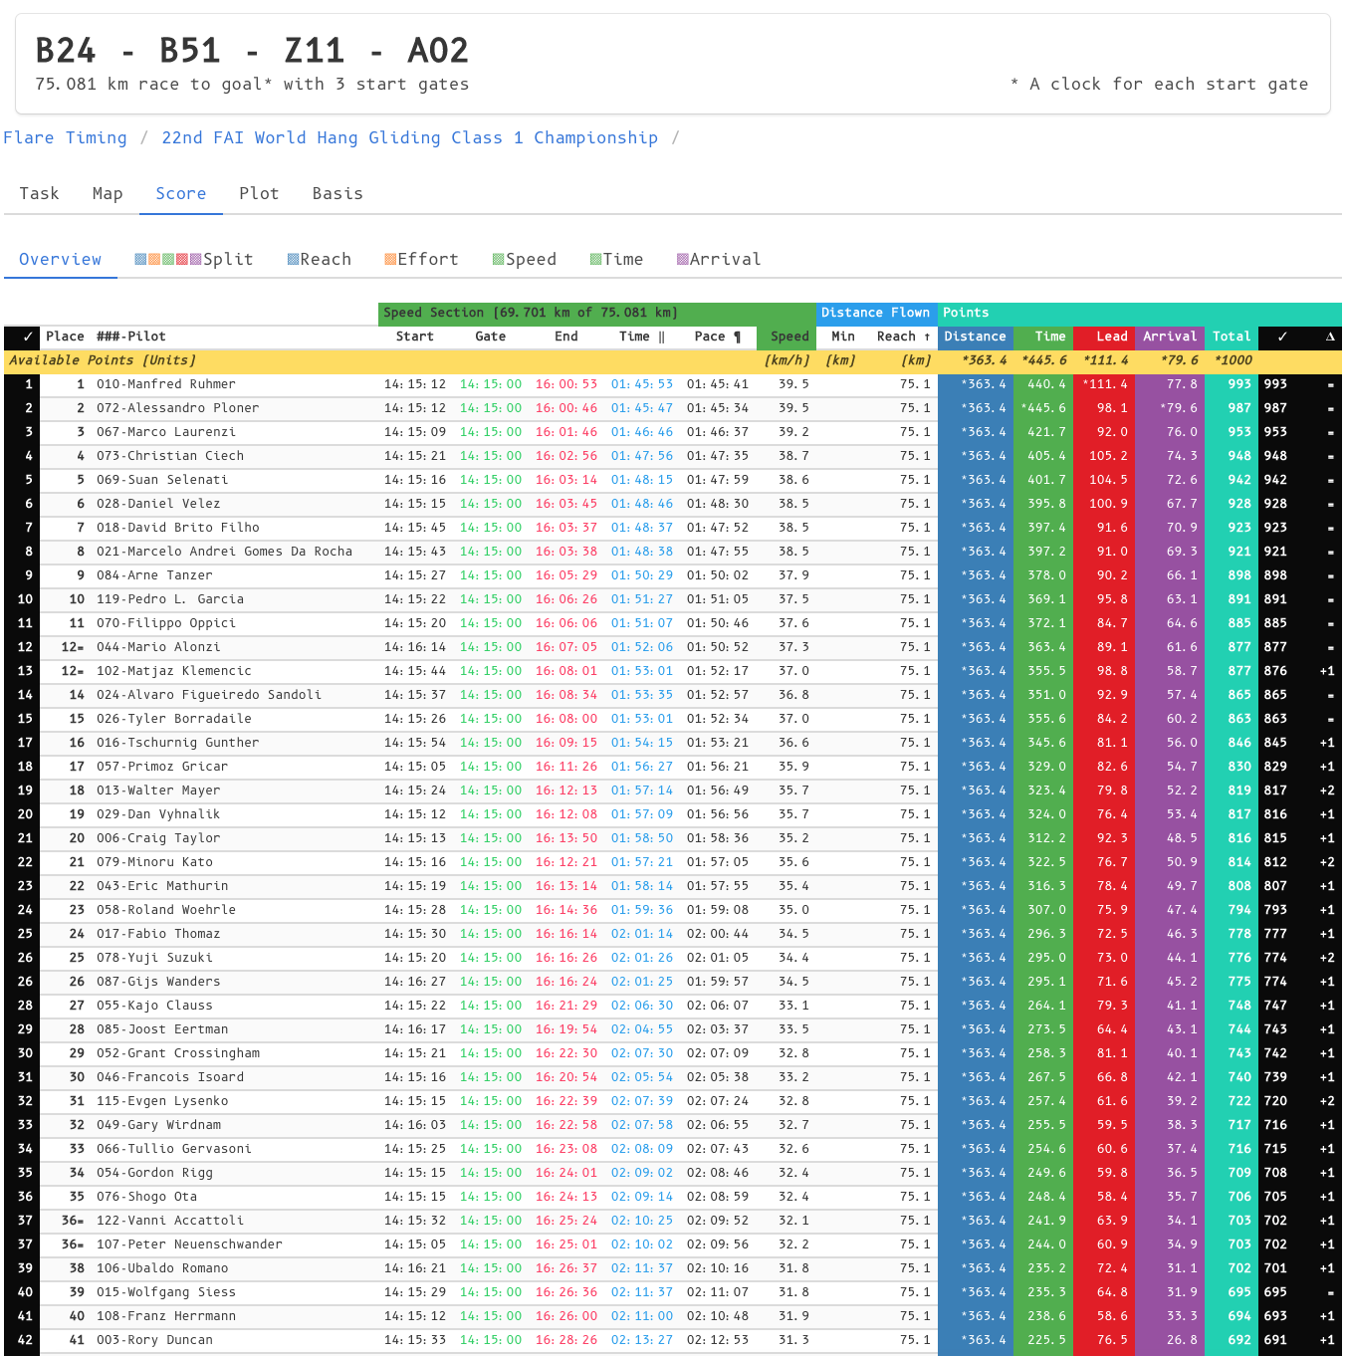Select pilot 028-Daniel Velez
Screen dimensions: 1346x1356
(158, 504)
